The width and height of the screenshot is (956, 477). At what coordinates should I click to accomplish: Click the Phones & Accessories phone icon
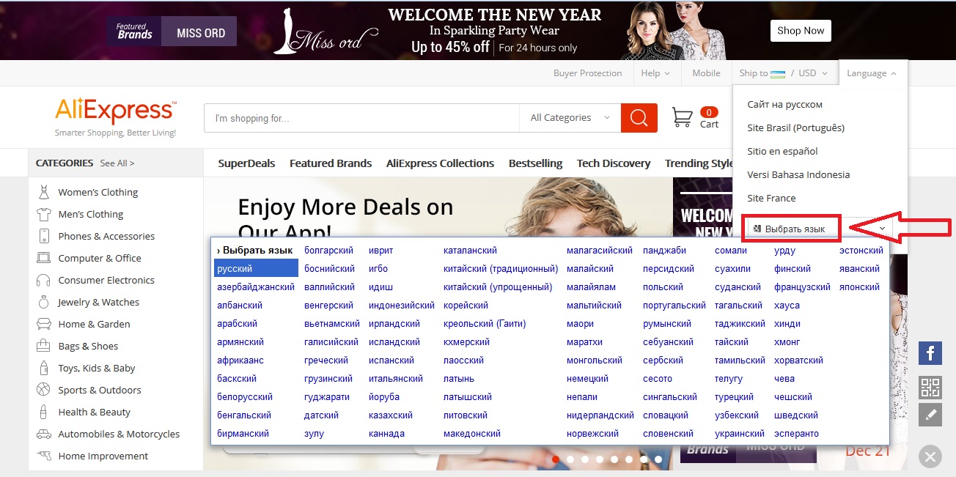(44, 236)
